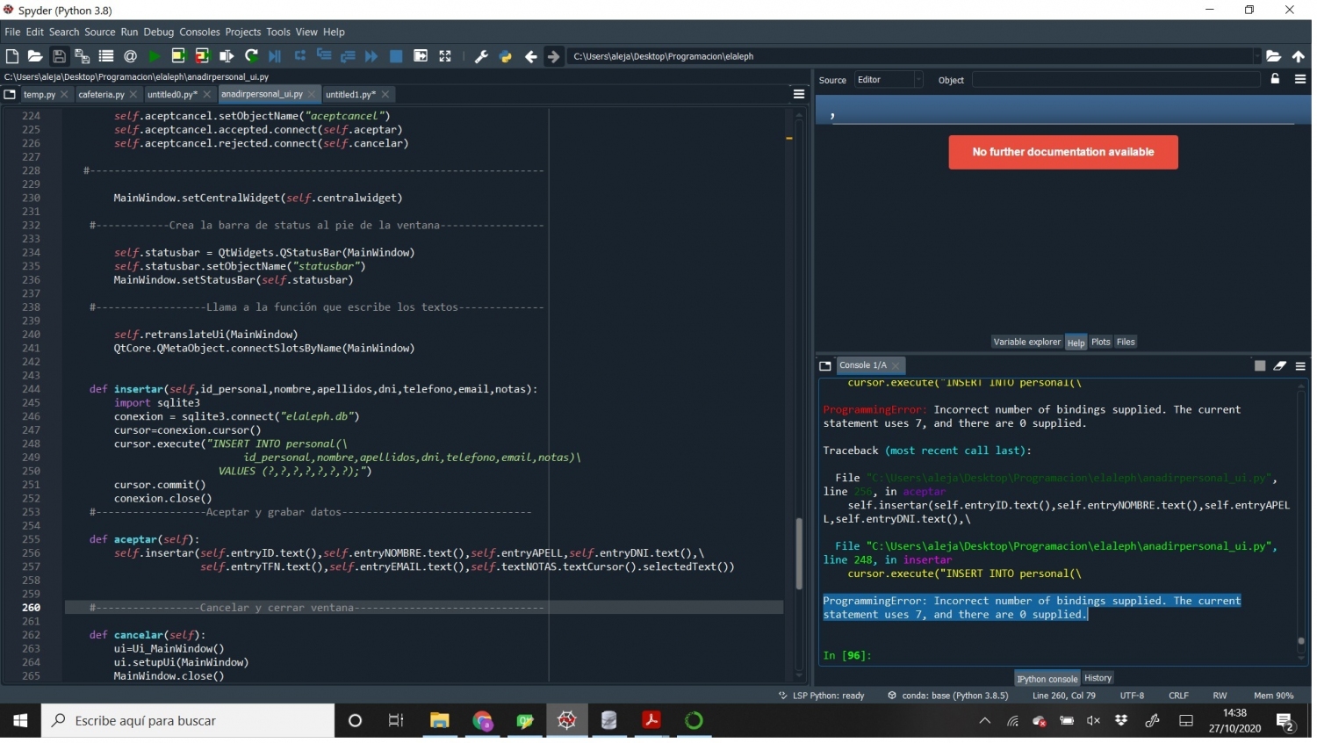Continue debug execution until next breakpoint
1317x743 pixels.
[x=371, y=56]
